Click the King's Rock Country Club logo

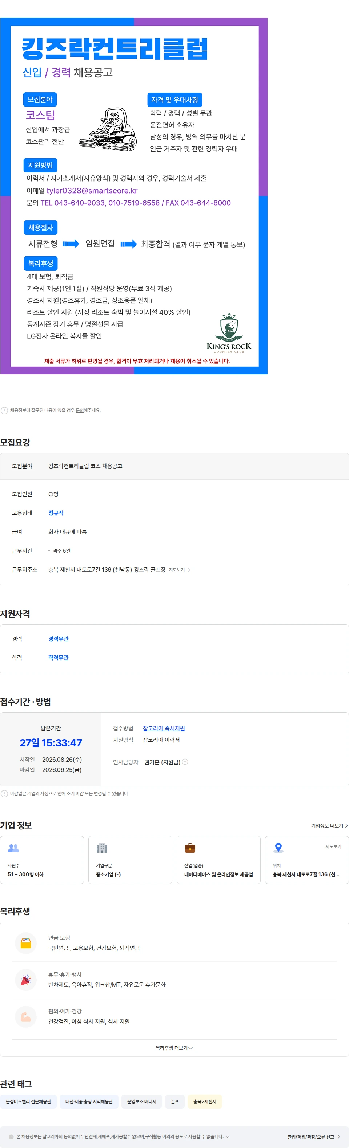[229, 333]
